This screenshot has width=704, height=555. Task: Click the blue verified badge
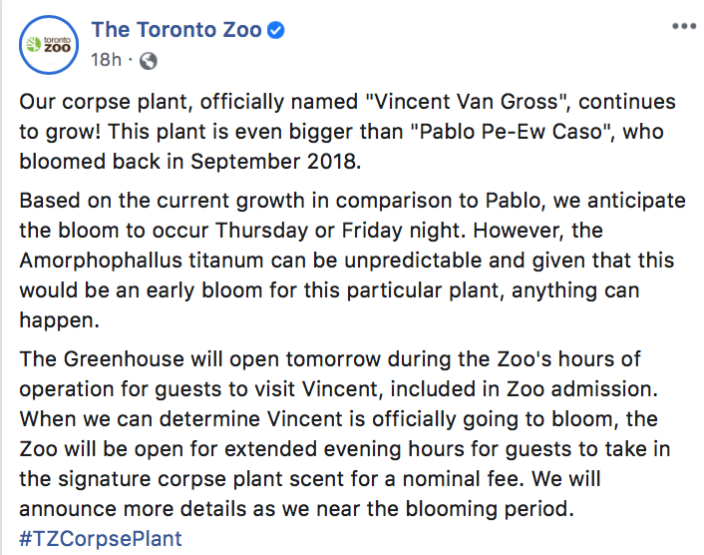click(276, 30)
